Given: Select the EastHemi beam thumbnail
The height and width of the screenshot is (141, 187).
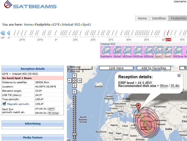Looking at the screenshot, I should (106, 52).
